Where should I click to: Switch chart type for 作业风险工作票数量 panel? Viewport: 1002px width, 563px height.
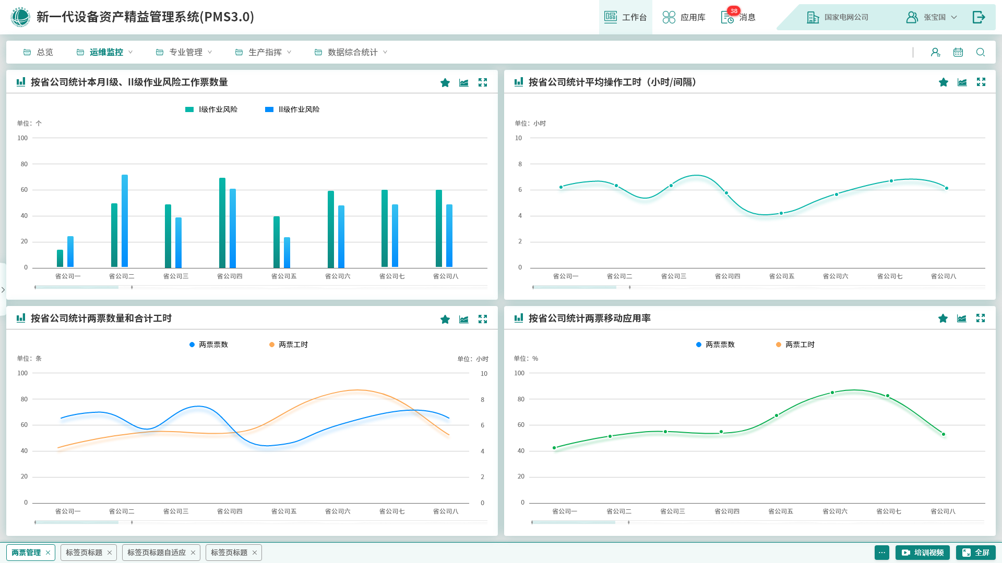(464, 82)
